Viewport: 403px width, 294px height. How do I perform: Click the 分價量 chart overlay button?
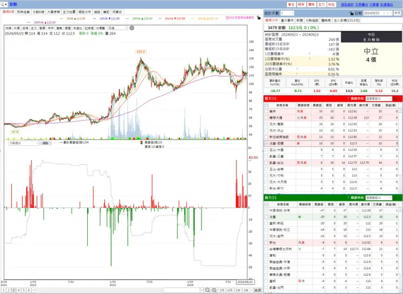[101, 28]
